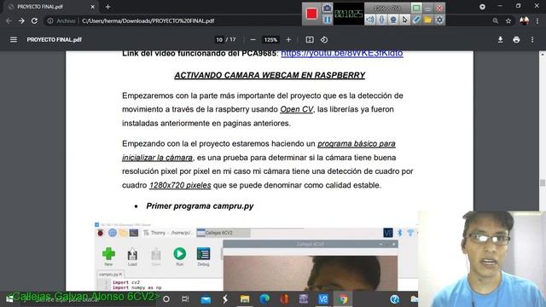The height and width of the screenshot is (307, 546).
Task: Open a new browser tab
Action: pos(108,7)
